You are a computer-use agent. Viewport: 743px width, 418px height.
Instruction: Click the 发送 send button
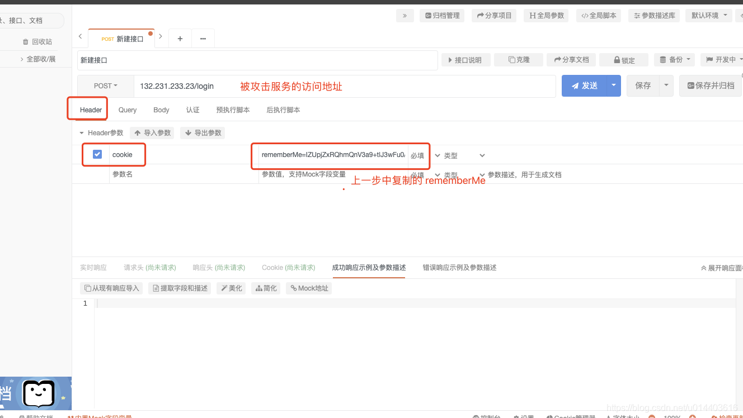[586, 85]
